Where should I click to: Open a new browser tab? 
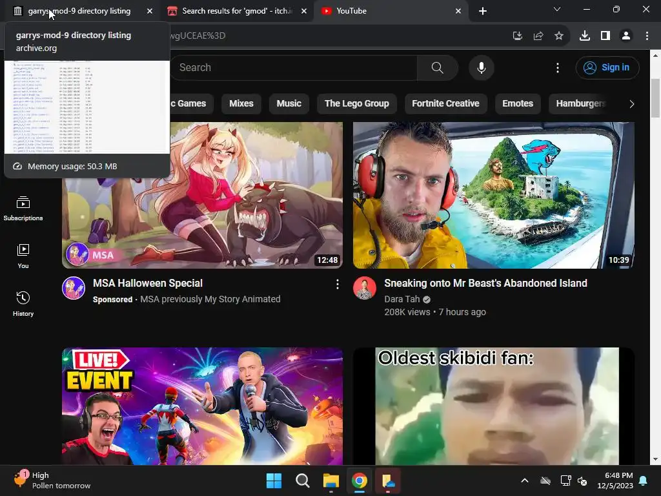[x=483, y=11]
